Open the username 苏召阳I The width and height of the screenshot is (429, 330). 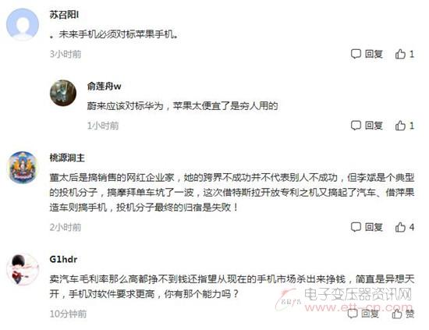(x=64, y=15)
